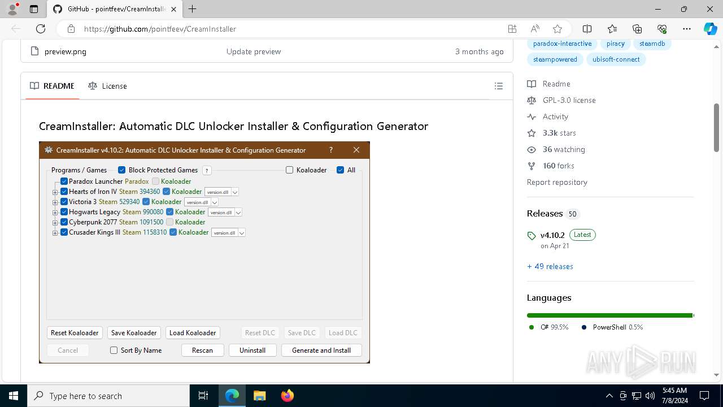Open the volume control in system tray
The image size is (723, 407).
coord(650,396)
